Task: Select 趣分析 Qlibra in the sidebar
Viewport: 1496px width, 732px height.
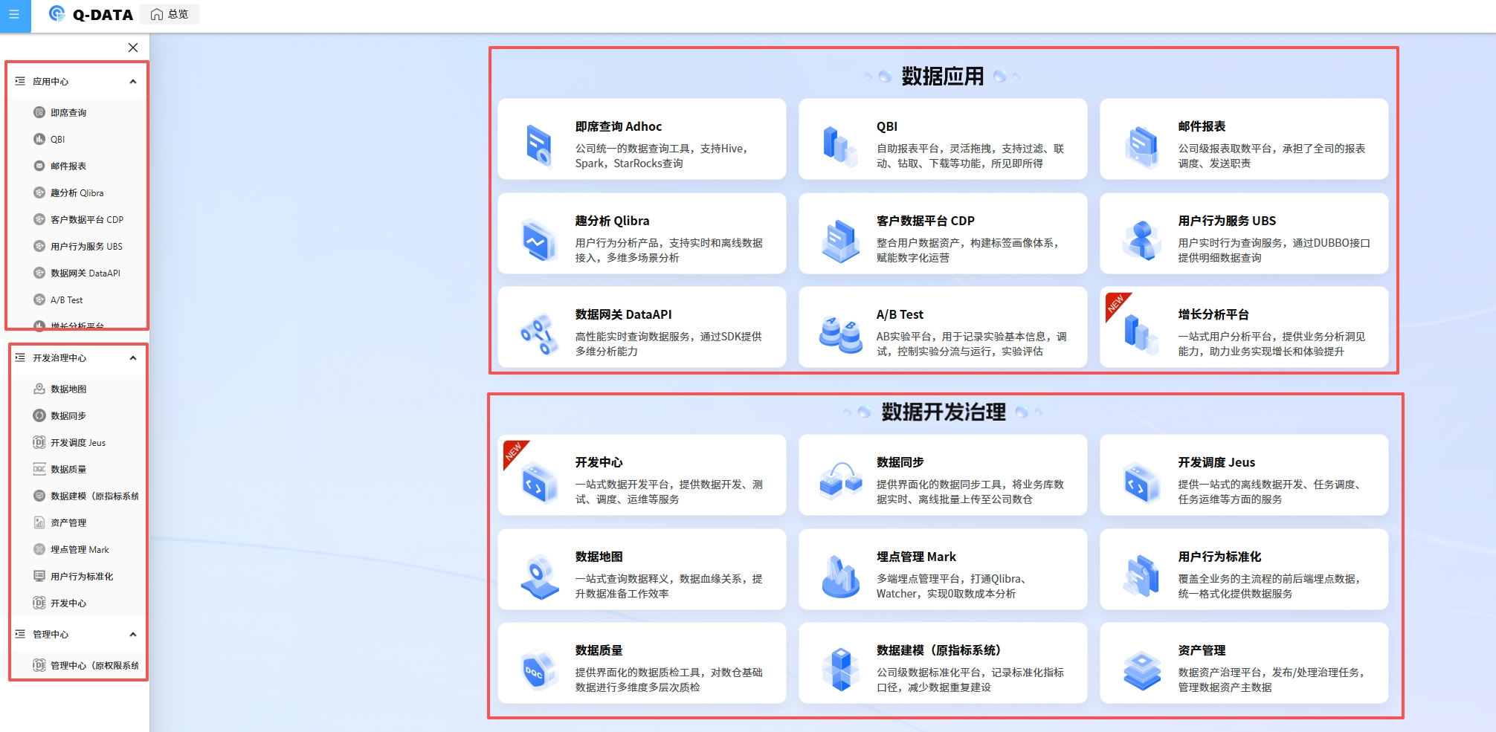Action: [x=77, y=193]
